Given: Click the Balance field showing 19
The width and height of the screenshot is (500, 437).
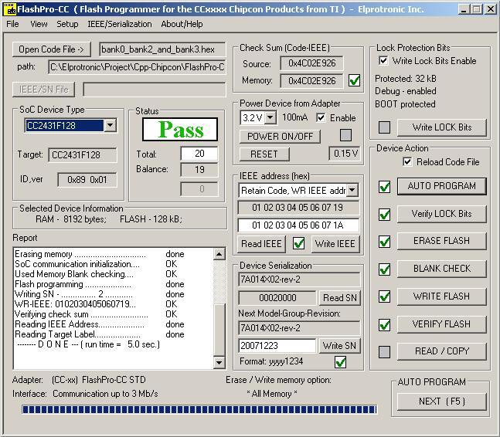Looking at the screenshot, I should 199,169.
